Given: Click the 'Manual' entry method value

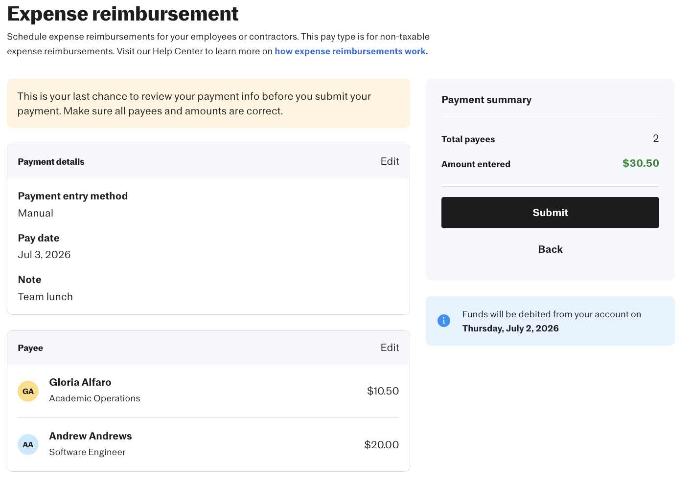Looking at the screenshot, I should (35, 213).
